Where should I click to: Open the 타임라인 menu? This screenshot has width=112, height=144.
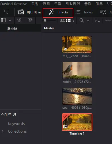tap(73, 4)
